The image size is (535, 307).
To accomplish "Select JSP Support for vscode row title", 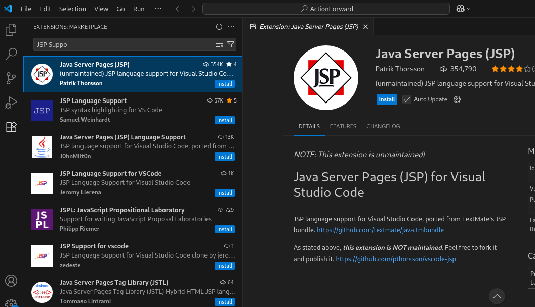I will coord(94,246).
